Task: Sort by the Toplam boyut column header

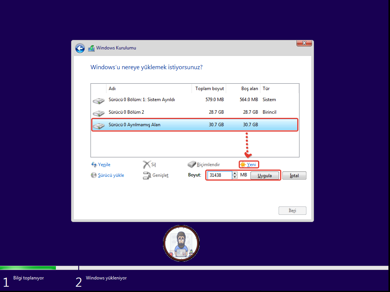Action: [x=209, y=89]
